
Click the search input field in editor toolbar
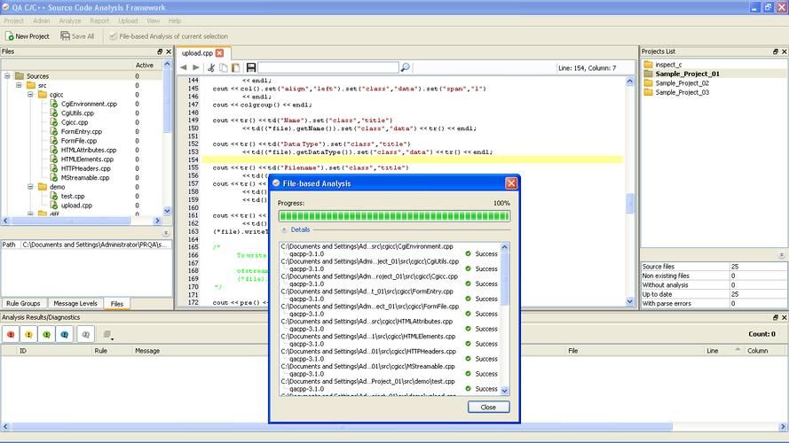328,67
